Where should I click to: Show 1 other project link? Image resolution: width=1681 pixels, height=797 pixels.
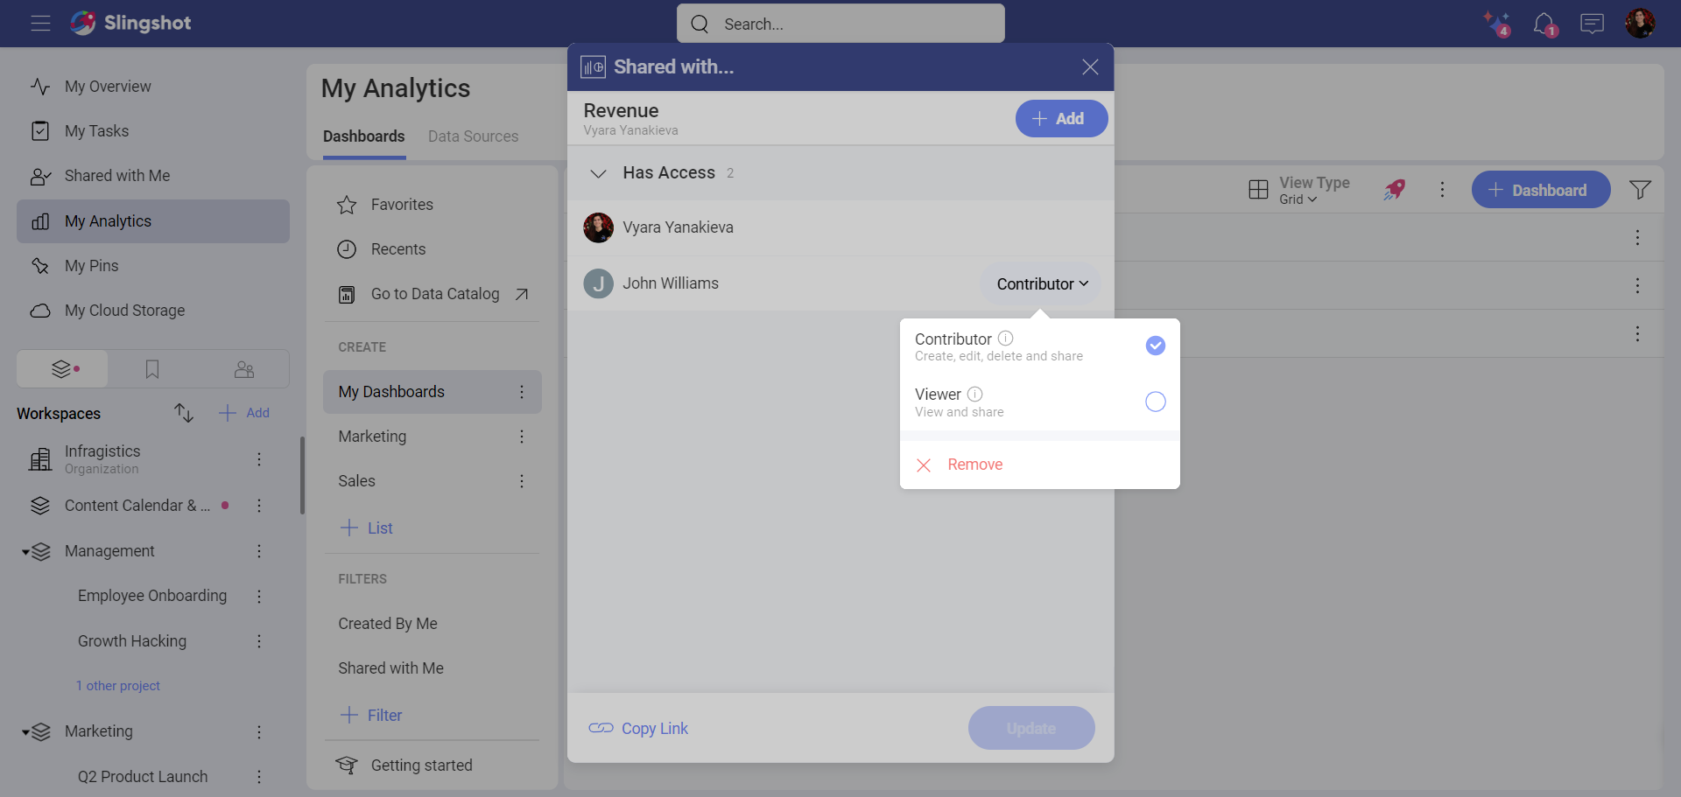coord(118,686)
